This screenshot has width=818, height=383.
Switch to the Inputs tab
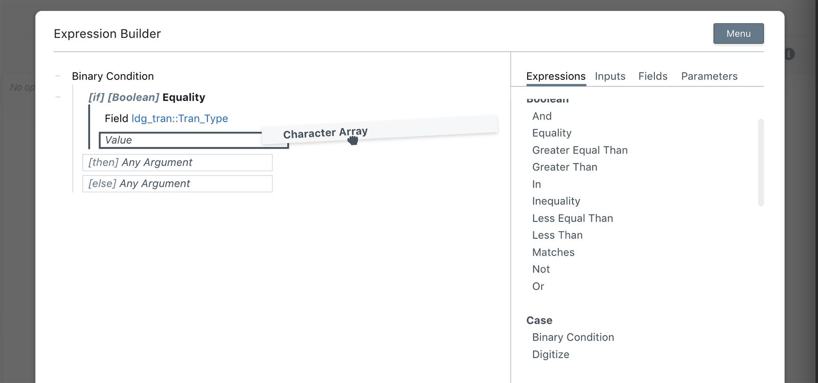(609, 76)
